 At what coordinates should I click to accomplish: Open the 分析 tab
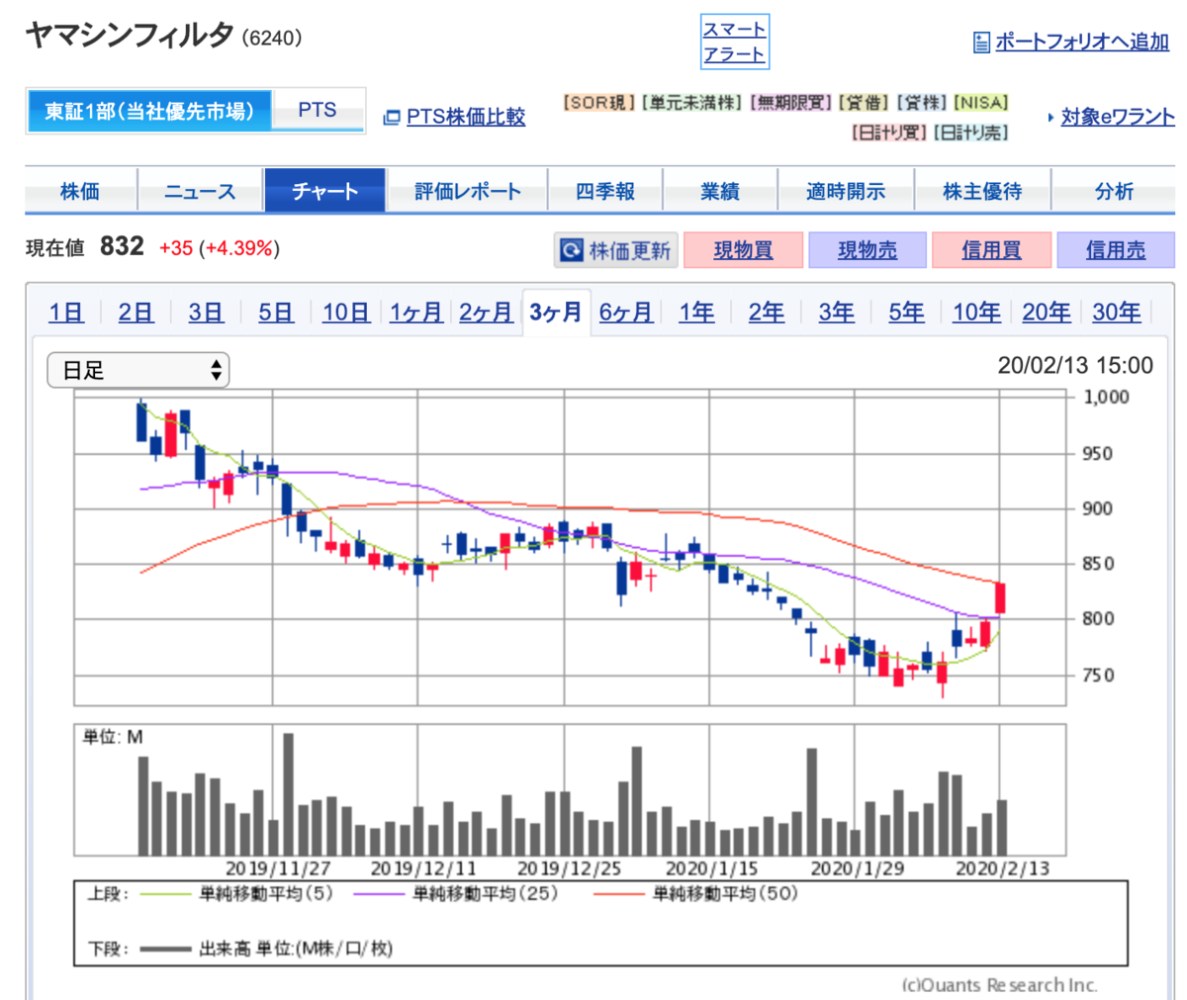(1114, 191)
